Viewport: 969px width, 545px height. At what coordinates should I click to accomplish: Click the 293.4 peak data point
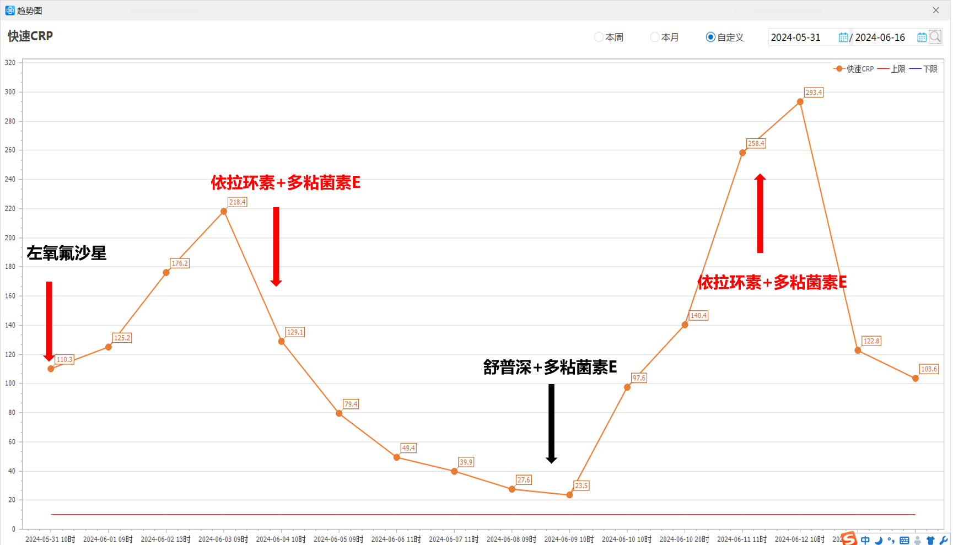(800, 102)
